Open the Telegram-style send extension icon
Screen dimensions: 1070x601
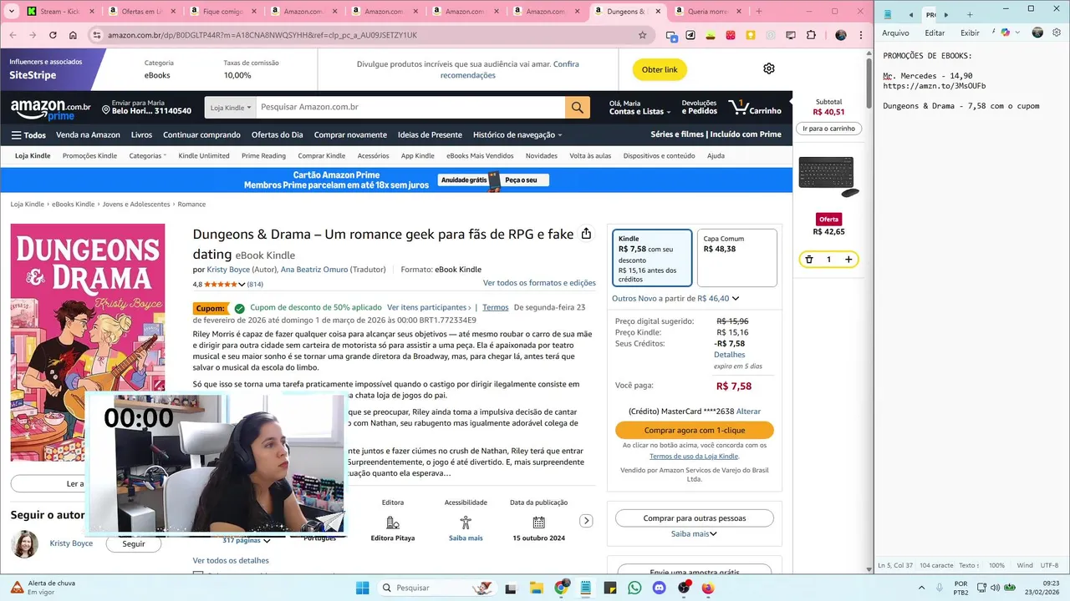click(690, 35)
